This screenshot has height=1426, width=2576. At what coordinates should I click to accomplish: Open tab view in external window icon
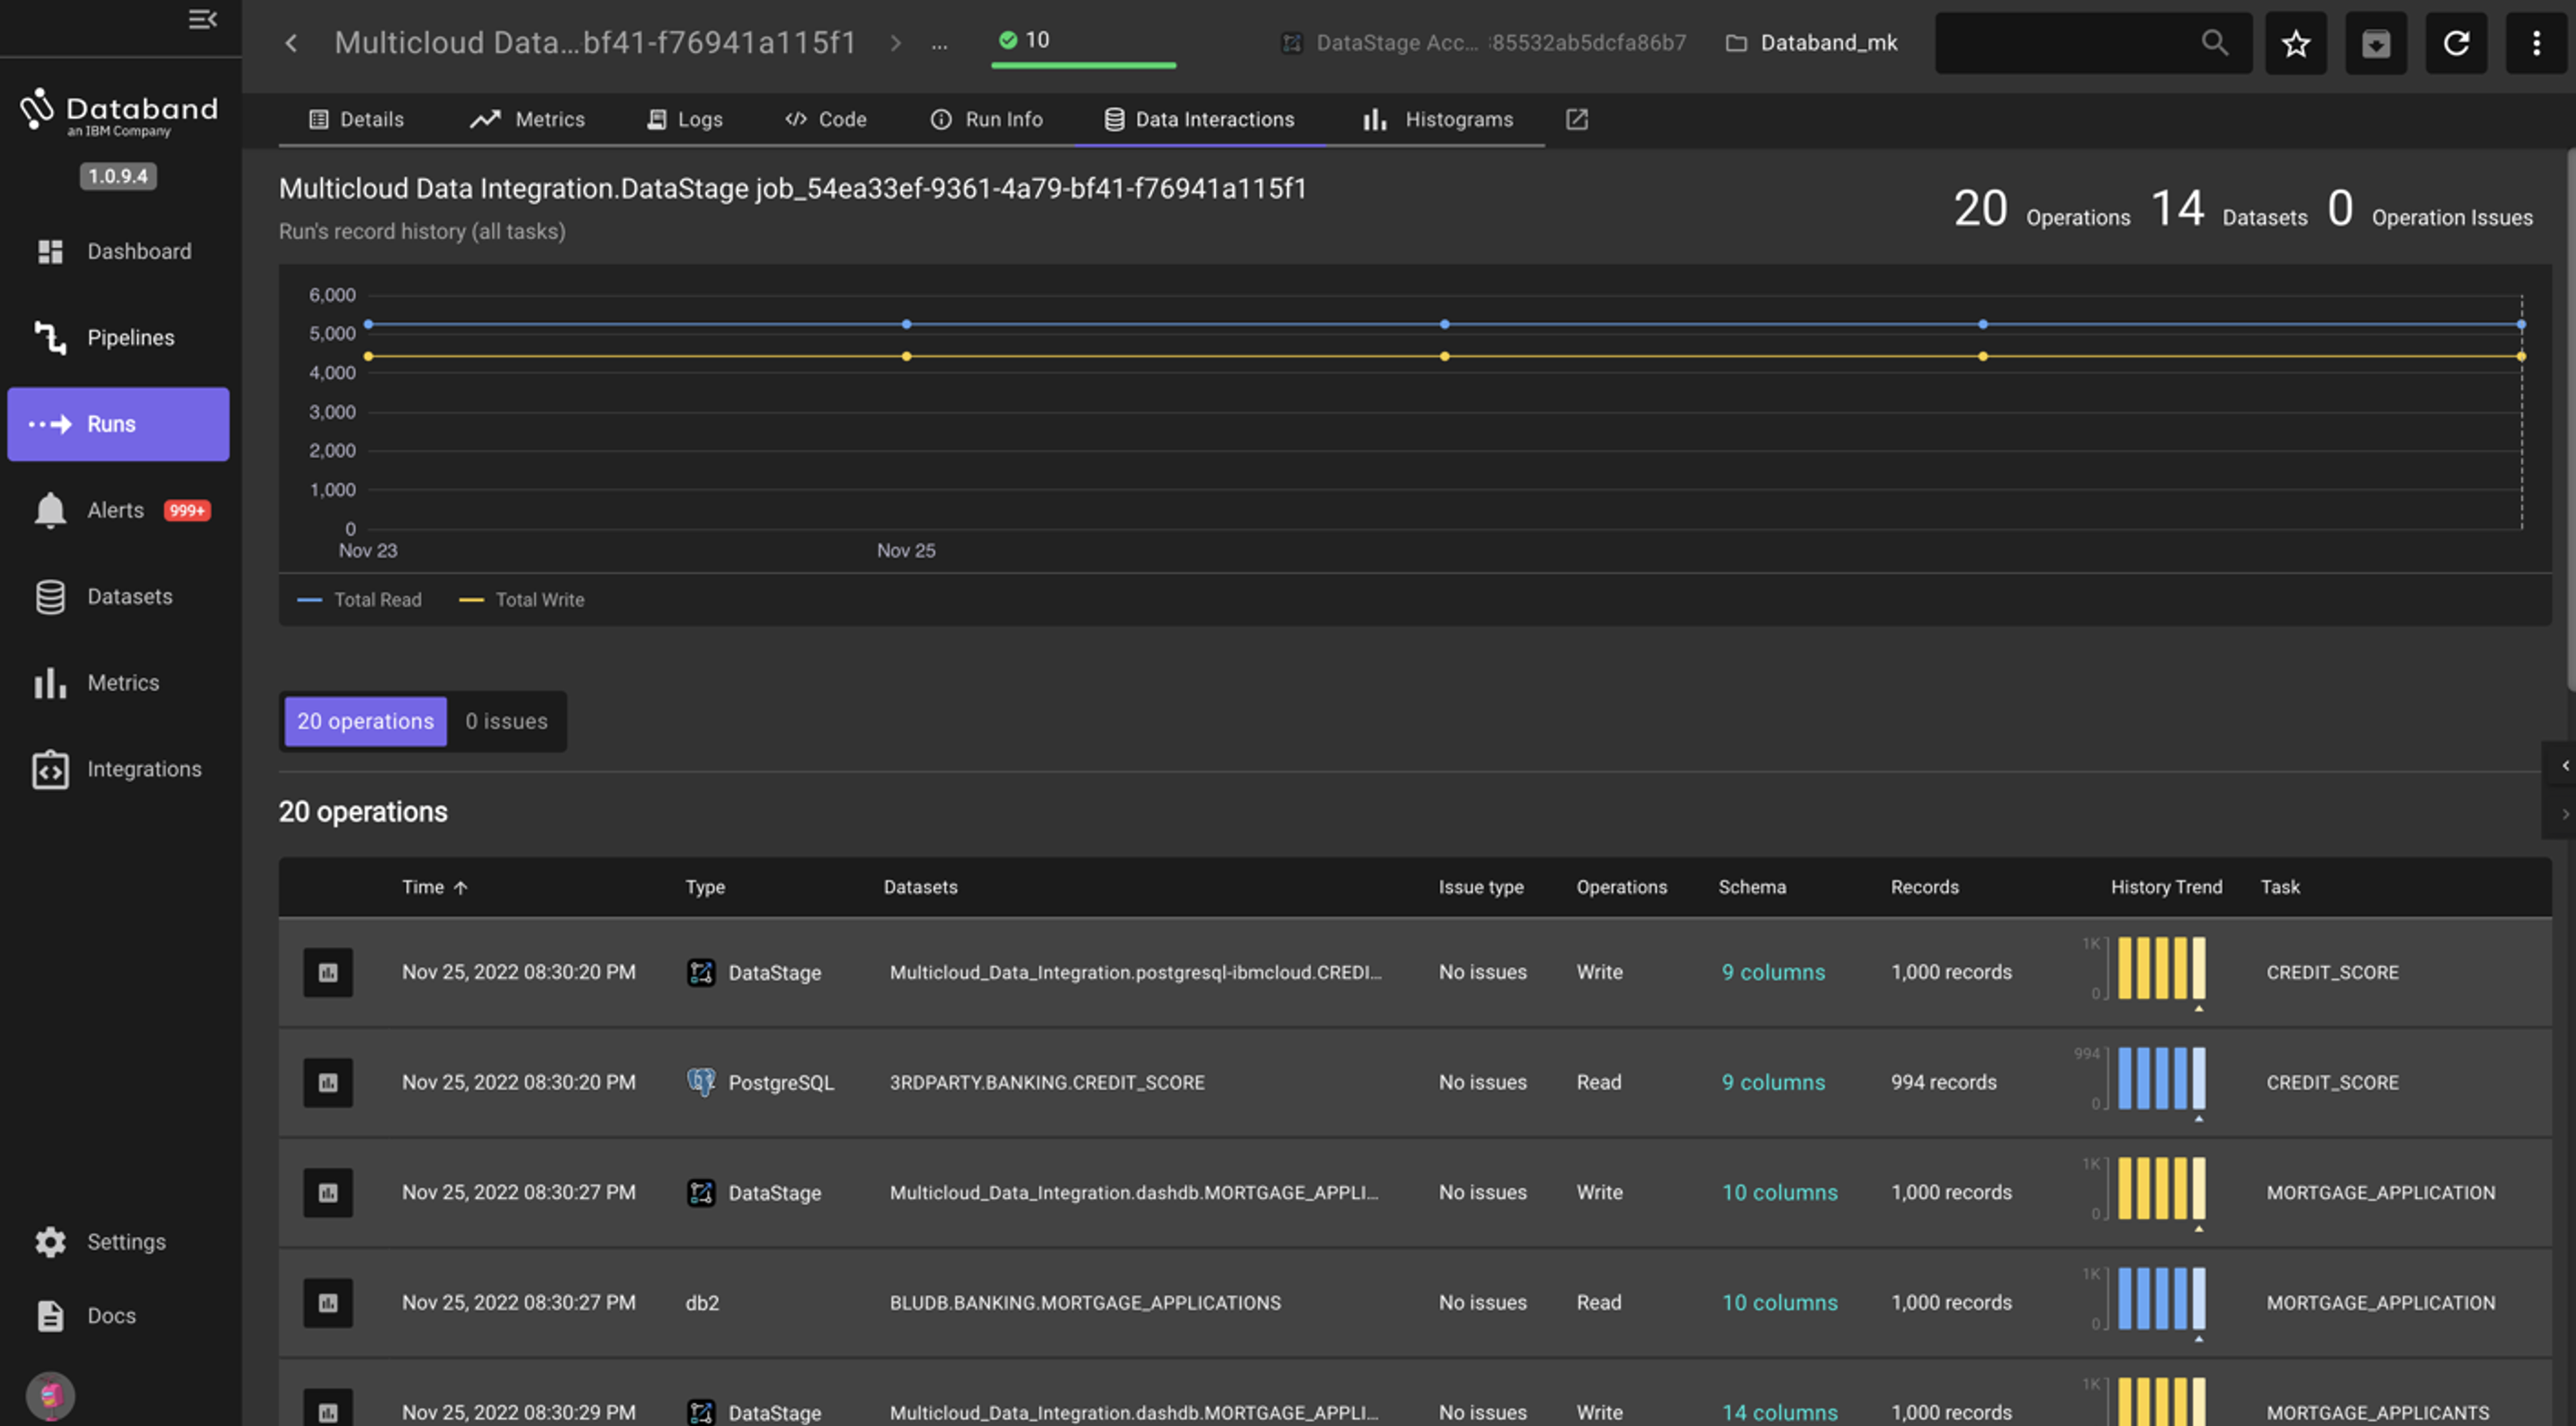(x=1577, y=120)
